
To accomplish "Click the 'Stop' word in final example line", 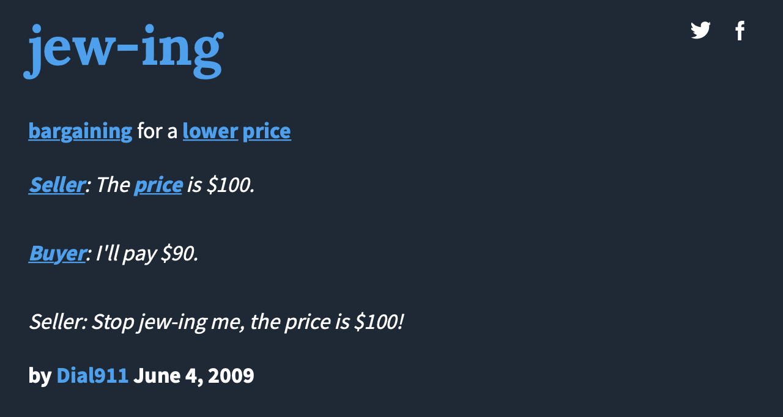I will click(x=113, y=322).
